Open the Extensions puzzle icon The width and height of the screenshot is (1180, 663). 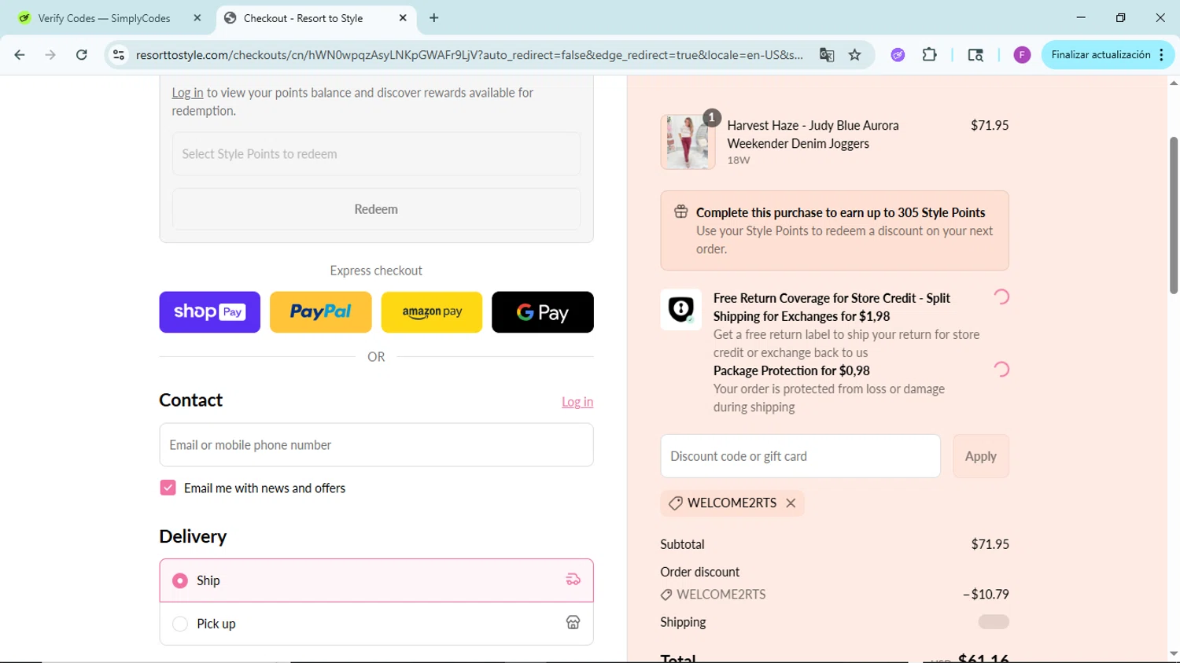[929, 55]
